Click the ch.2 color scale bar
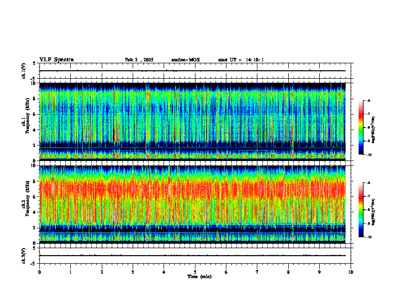 pyautogui.click(x=361, y=210)
